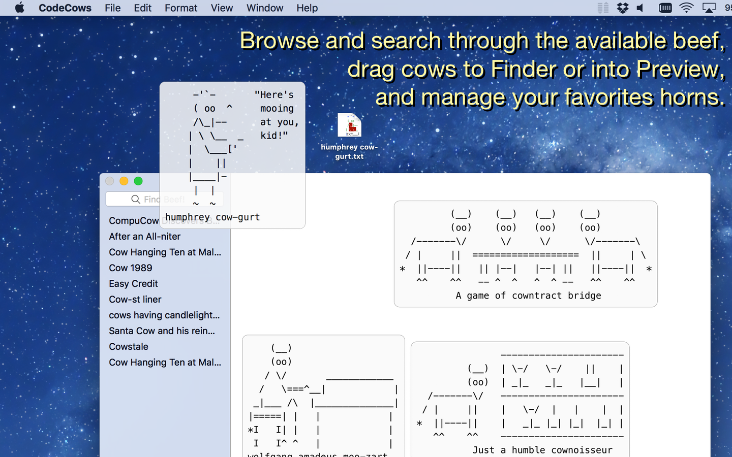Select "Santa Cow and his rein..." entry
The image size is (732, 457).
pos(162,331)
